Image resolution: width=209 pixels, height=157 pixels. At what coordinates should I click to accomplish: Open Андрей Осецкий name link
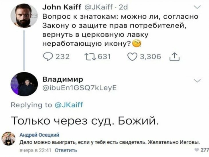tap(39, 135)
